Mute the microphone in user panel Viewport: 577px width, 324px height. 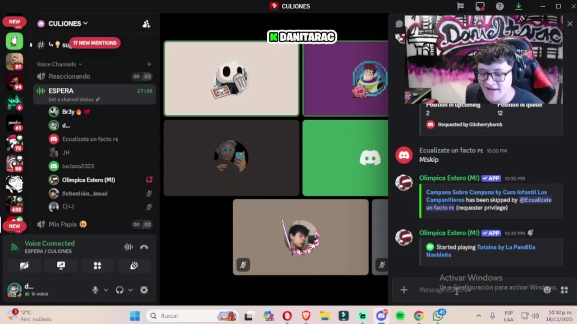(x=95, y=290)
